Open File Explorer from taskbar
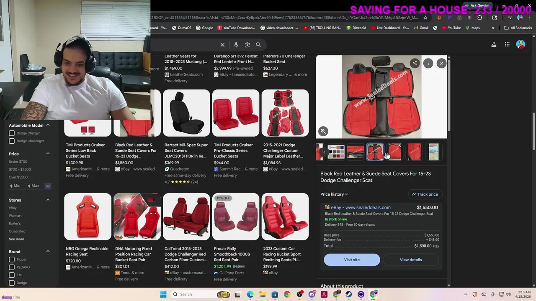The height and width of the screenshot is (301, 536). (263, 294)
